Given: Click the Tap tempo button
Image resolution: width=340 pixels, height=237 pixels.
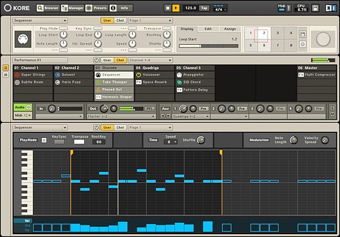Looking at the screenshot, I should [204, 8].
